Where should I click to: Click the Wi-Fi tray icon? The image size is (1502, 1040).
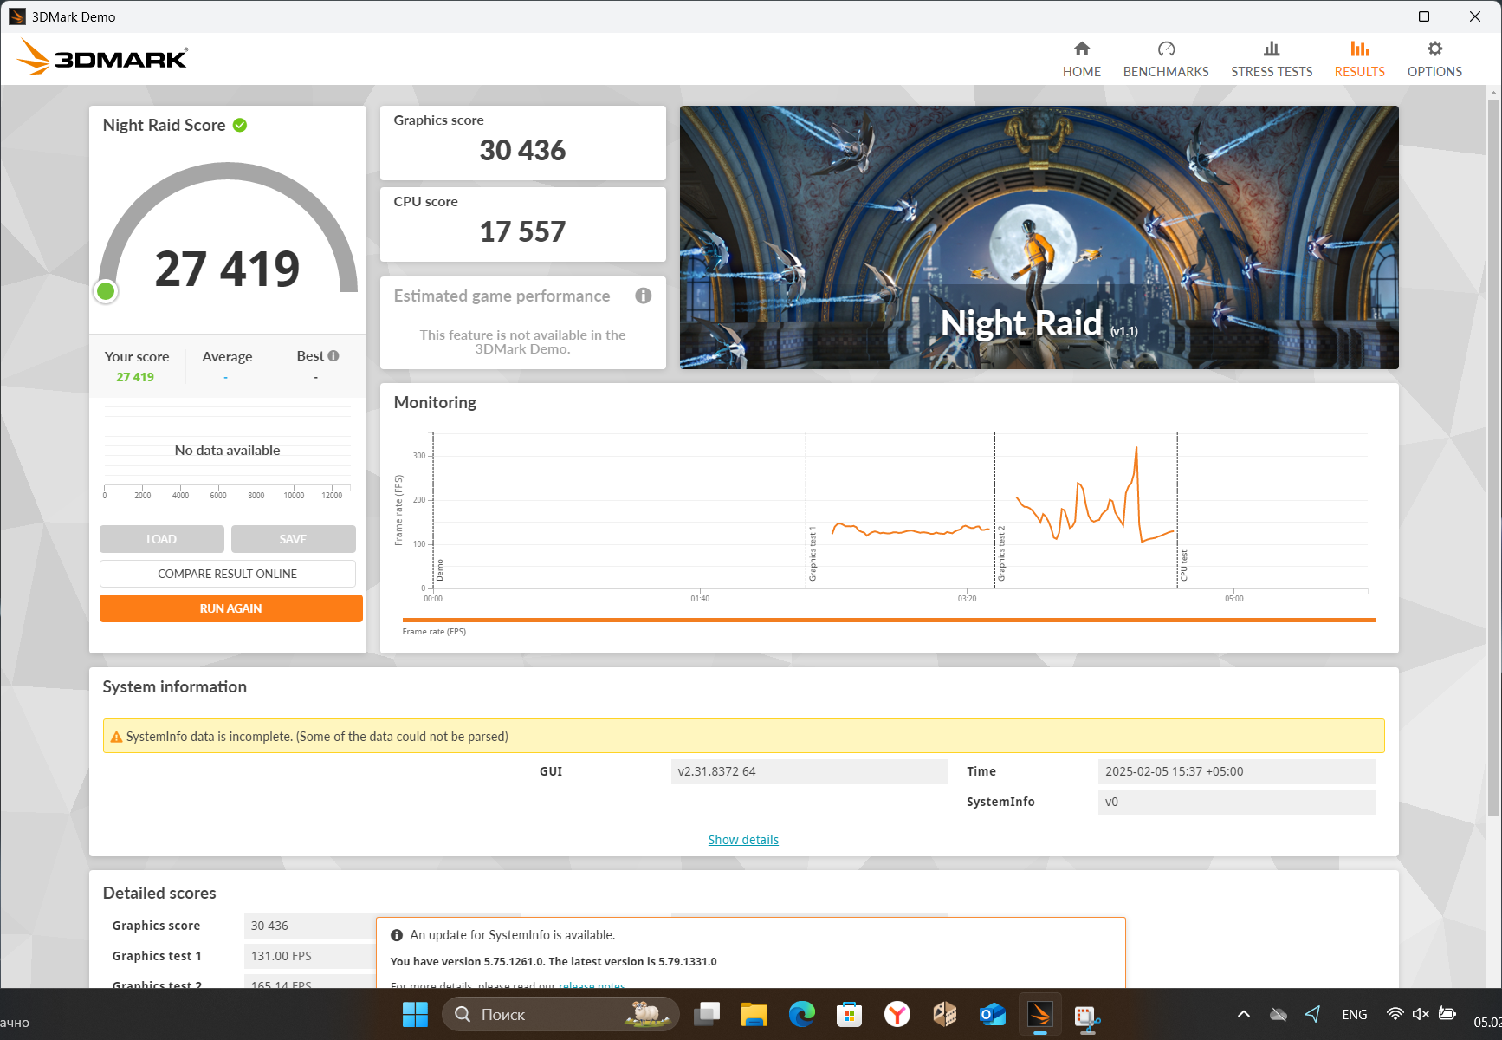pos(1395,1013)
